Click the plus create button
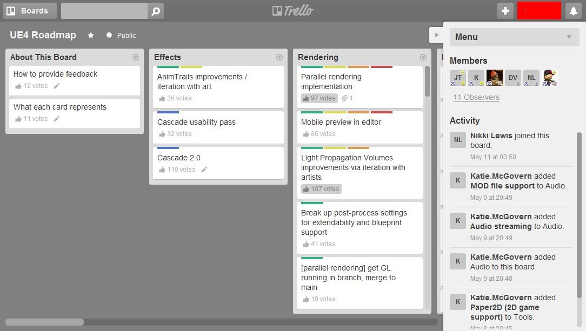 click(x=505, y=11)
